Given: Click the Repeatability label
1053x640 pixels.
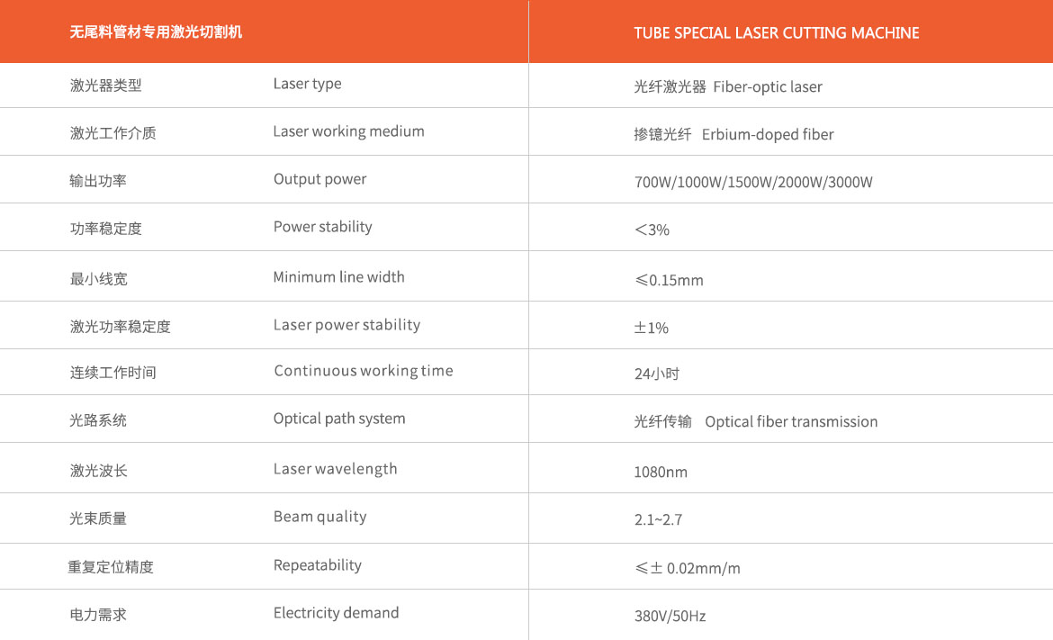Looking at the screenshot, I should 317,565.
